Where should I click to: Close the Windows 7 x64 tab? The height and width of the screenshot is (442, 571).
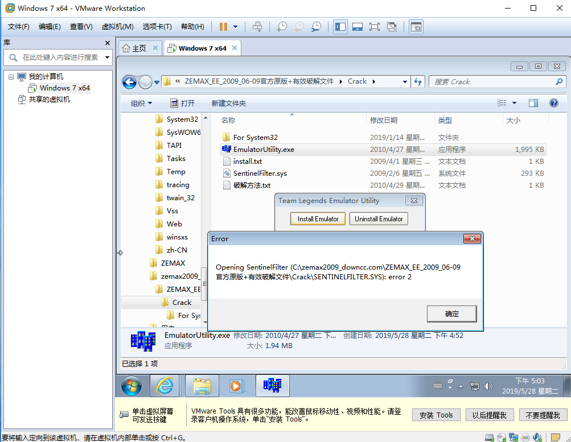click(234, 48)
